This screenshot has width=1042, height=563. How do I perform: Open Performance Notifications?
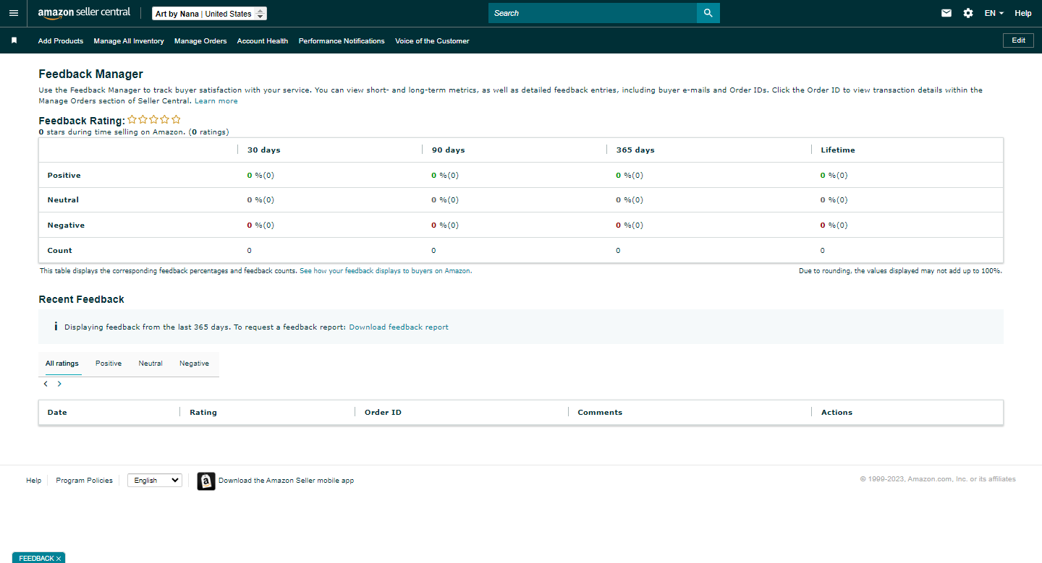point(342,41)
